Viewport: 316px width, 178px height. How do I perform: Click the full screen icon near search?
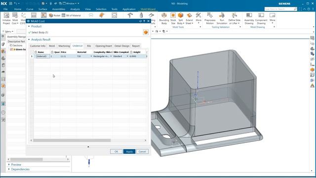pyautogui.click(x=300, y=9)
